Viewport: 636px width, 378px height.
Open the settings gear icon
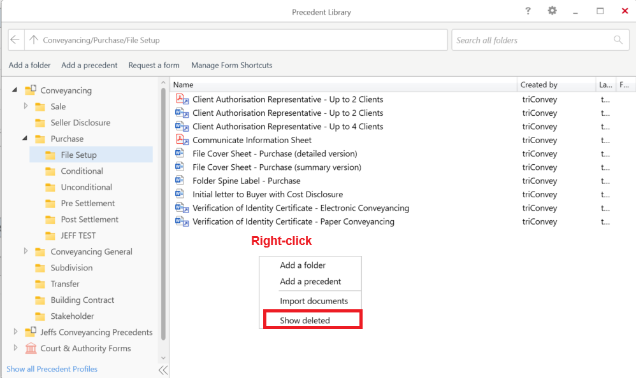pos(552,11)
